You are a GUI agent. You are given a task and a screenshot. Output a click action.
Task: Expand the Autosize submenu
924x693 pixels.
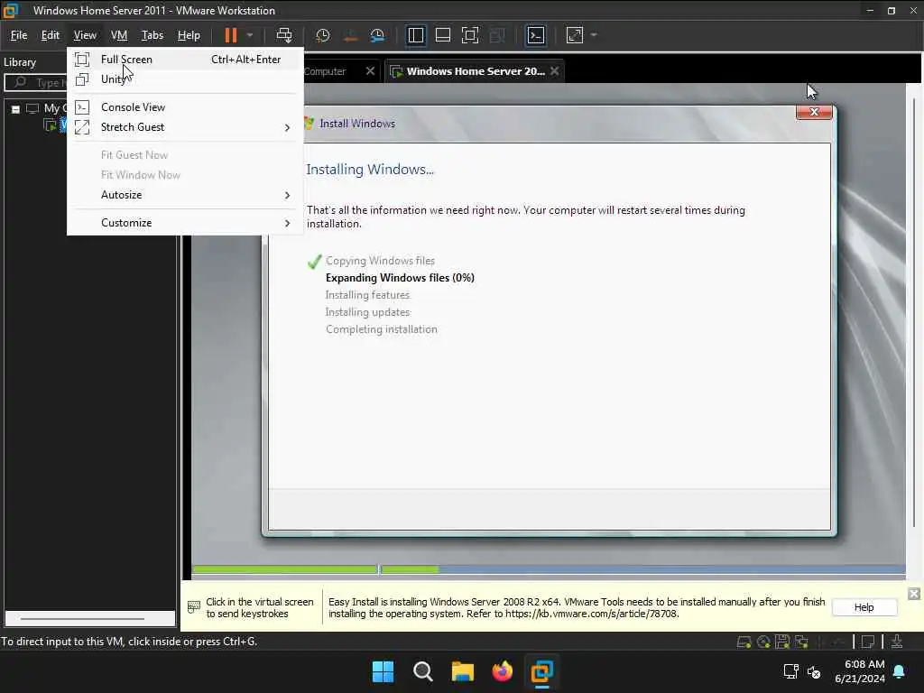point(185,195)
